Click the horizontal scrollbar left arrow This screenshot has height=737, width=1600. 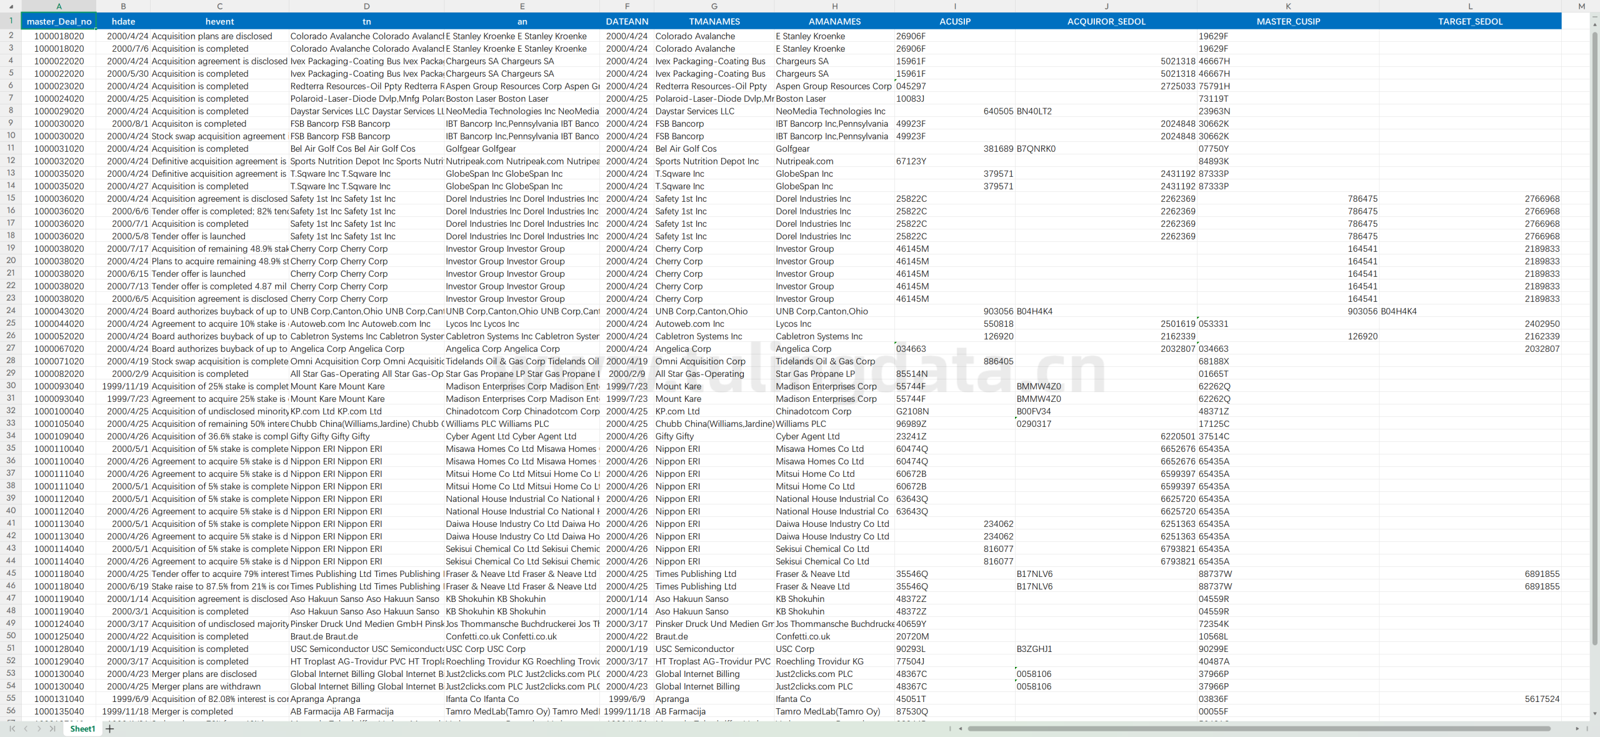point(961,729)
